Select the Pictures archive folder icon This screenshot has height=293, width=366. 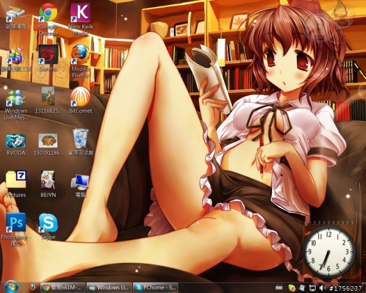pos(16,185)
